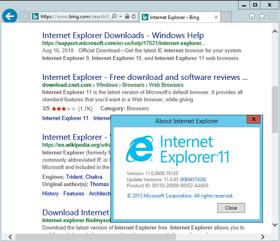Click the vertical scrollbar thumb
This screenshot has height=242, width=280.
click(275, 109)
